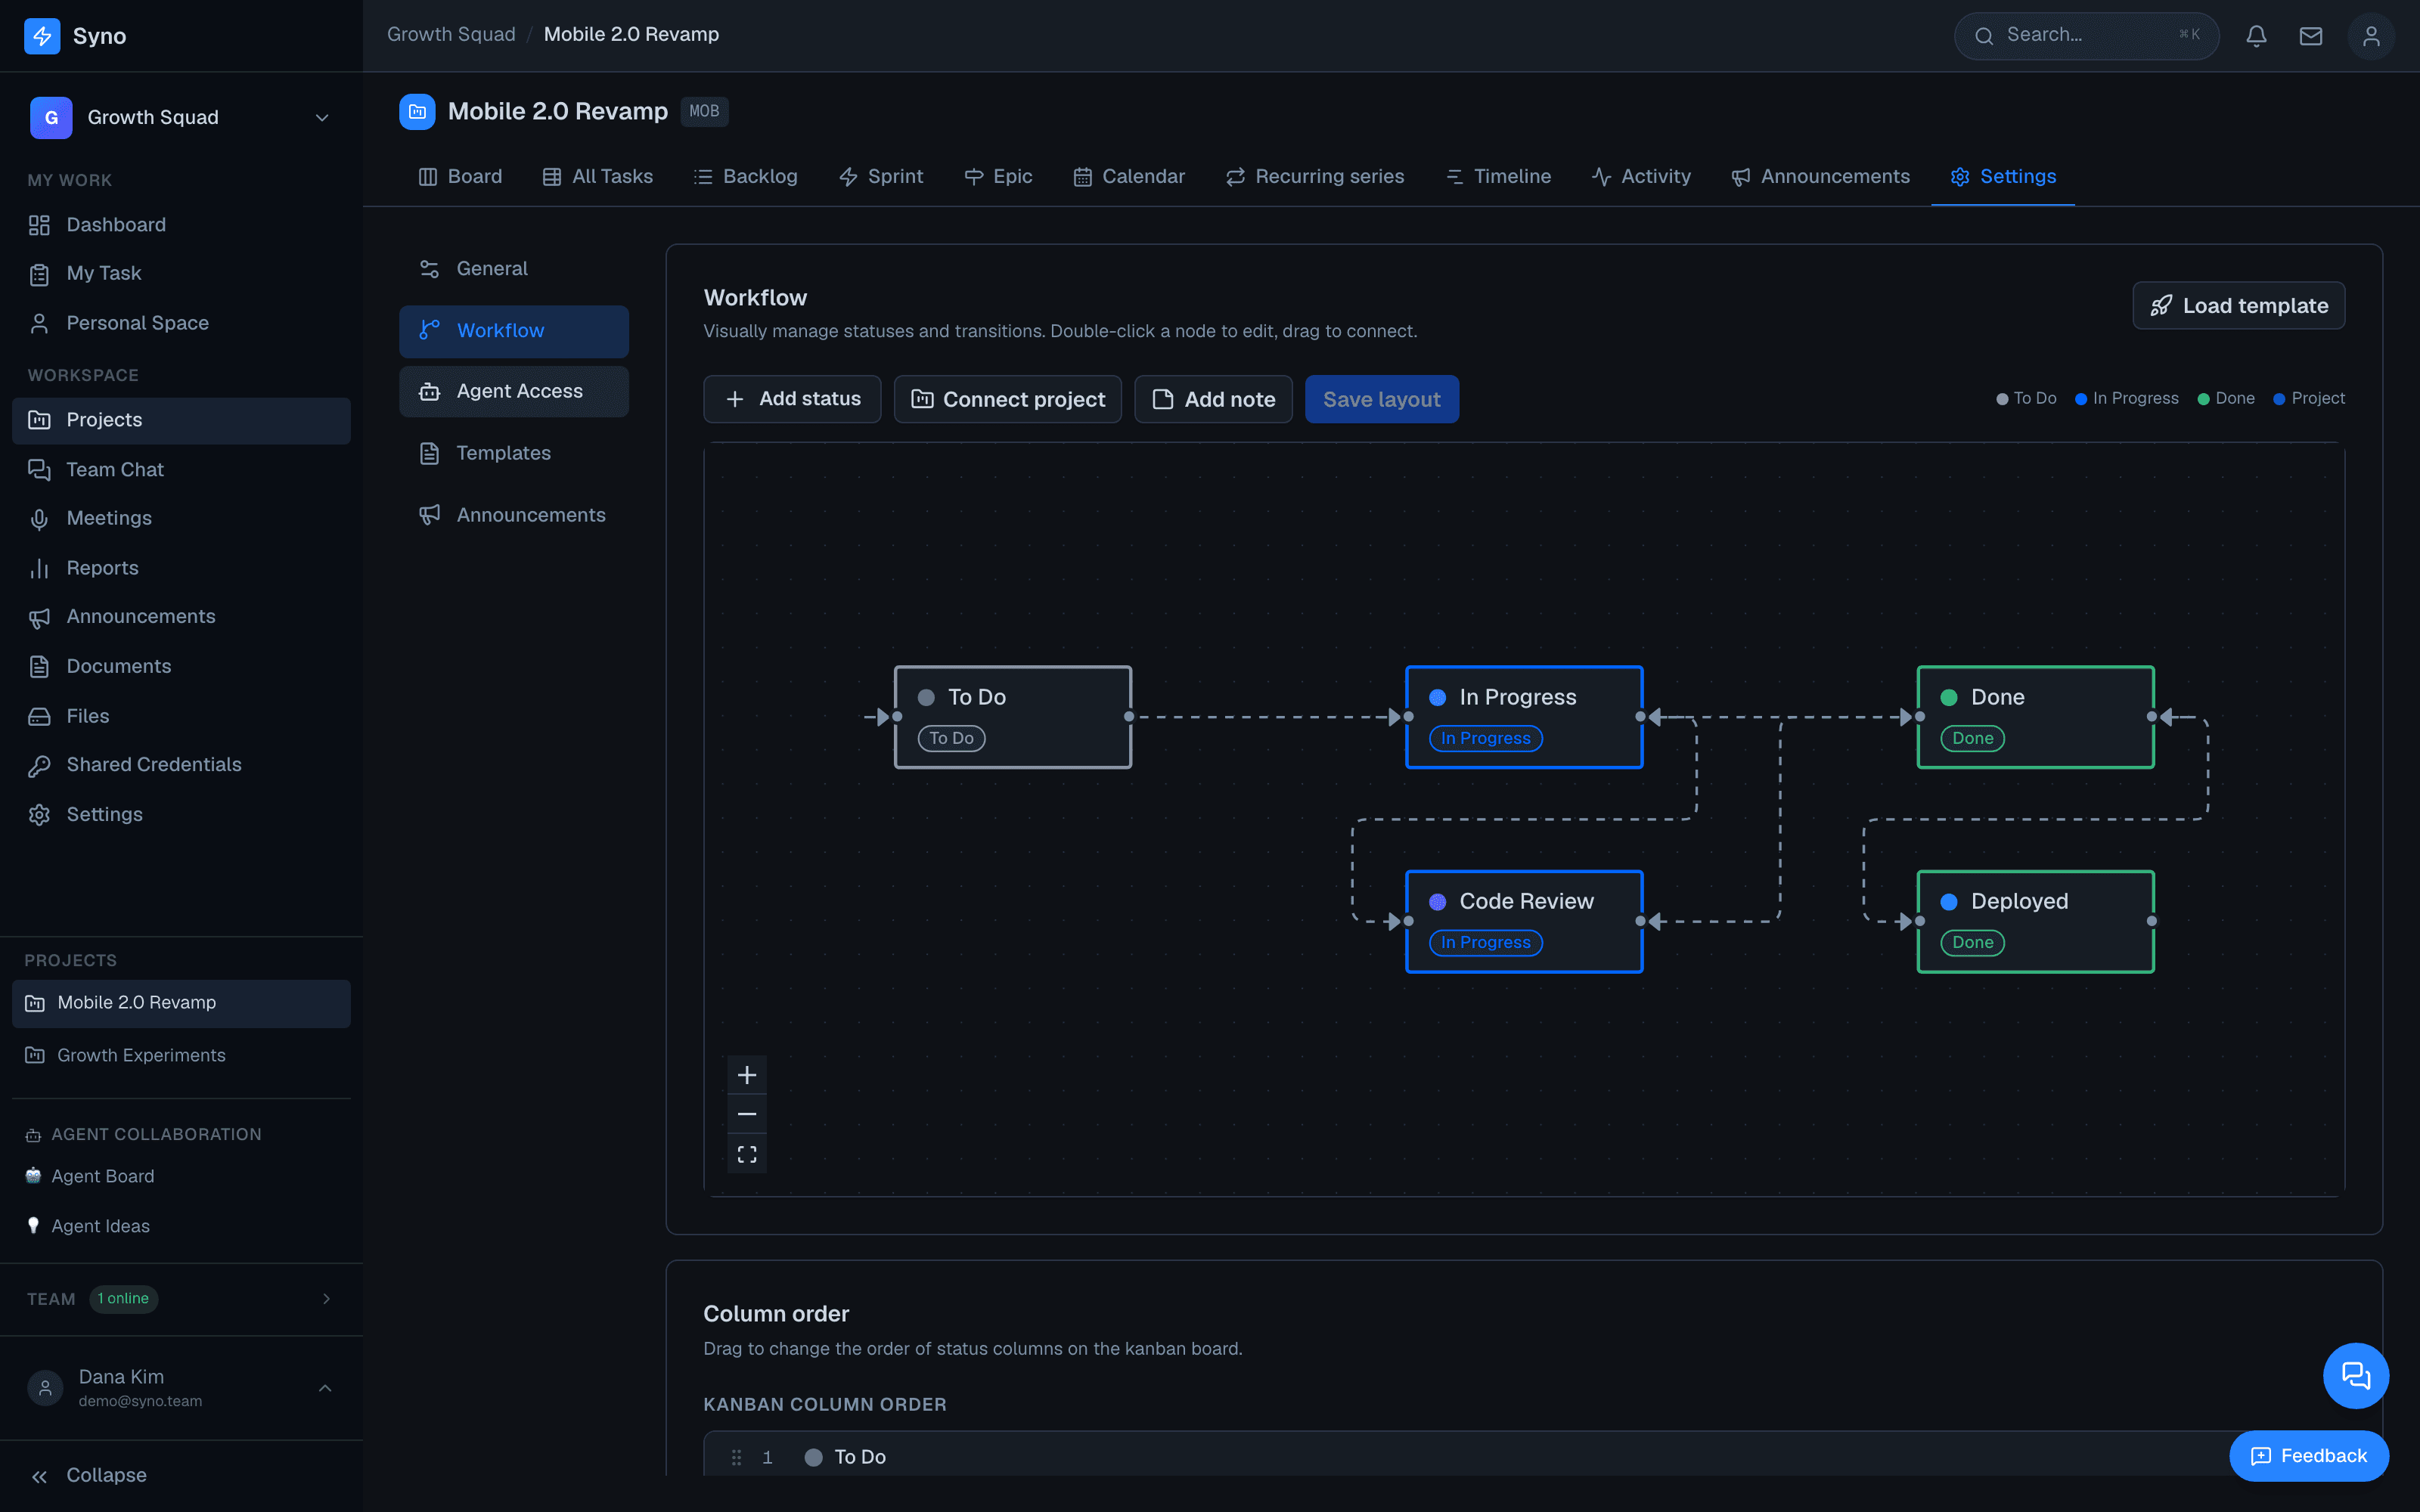Viewport: 2420px width, 1512px height.
Task: Click the Add status button
Action: point(792,399)
